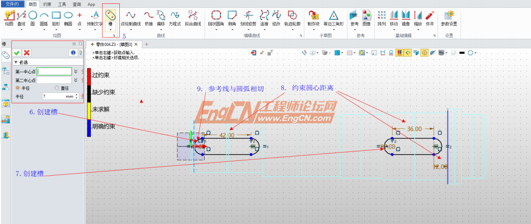The width and height of the screenshot is (531, 224).
Task: Click the 半径 value field showing 7
Action: [58, 96]
